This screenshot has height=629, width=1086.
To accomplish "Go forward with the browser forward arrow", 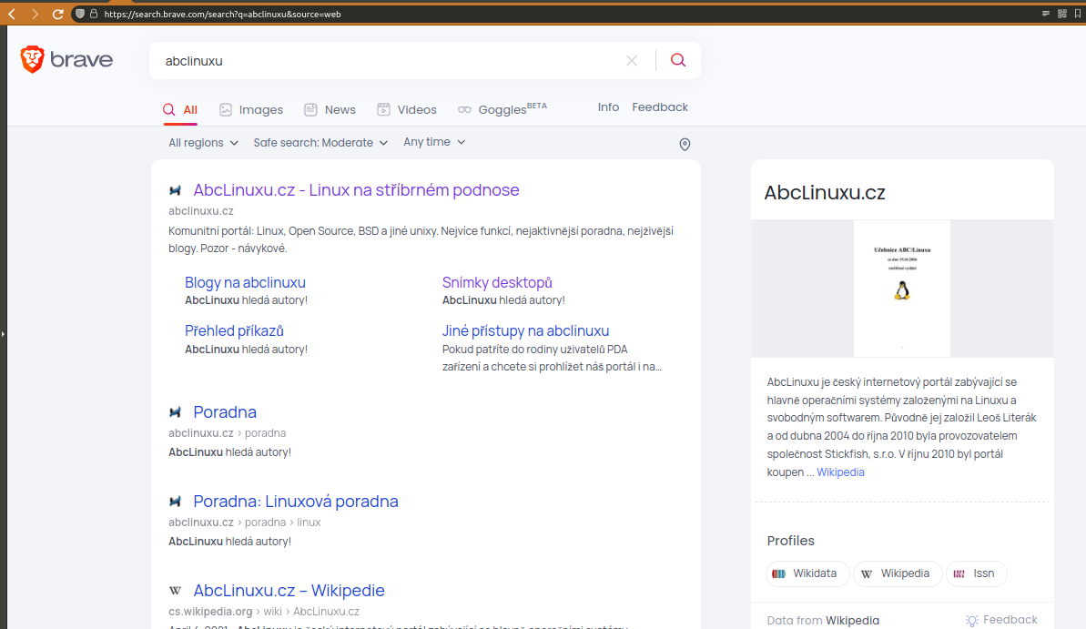I will pos(35,14).
